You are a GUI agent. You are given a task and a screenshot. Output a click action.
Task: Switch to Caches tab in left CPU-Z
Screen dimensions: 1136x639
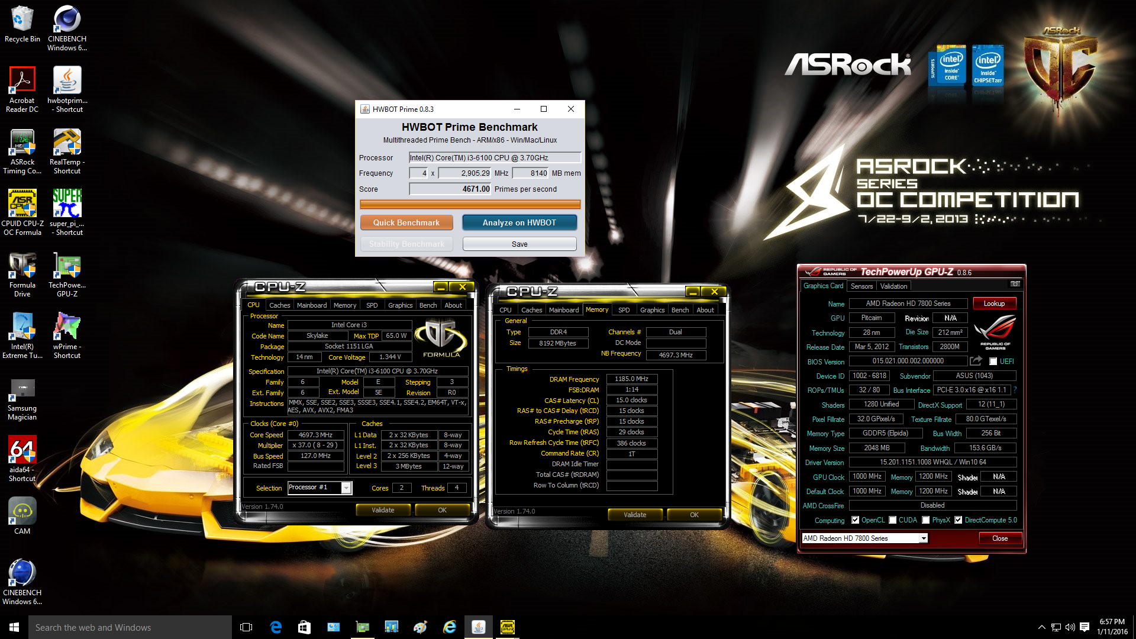pos(279,305)
